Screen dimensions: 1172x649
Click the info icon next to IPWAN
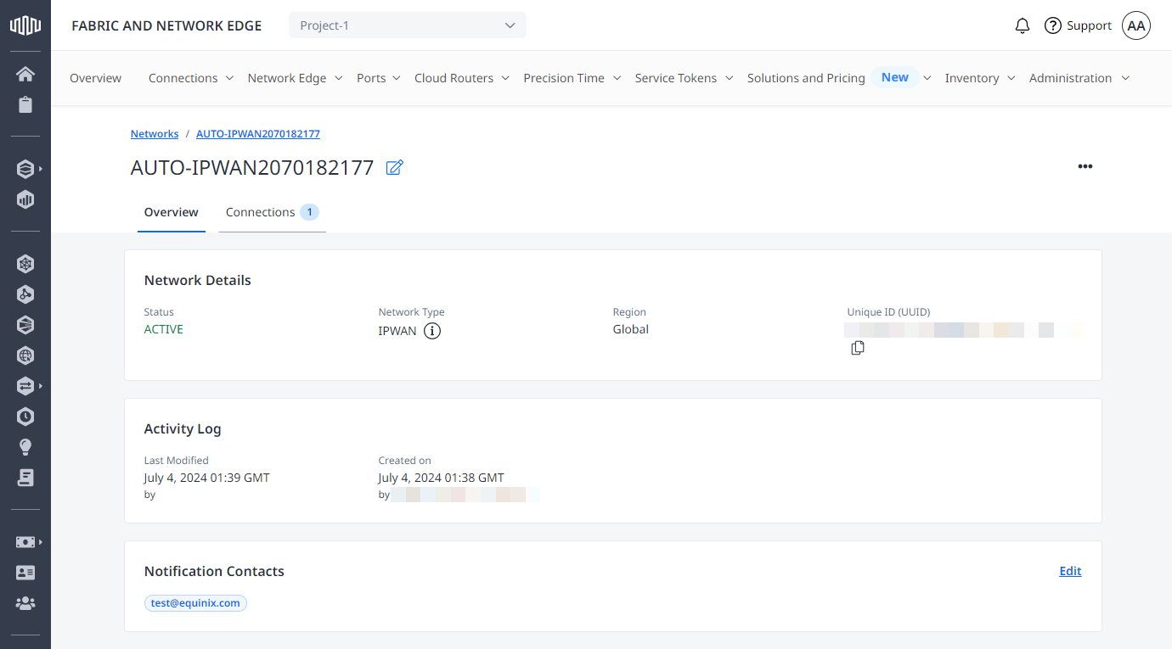click(x=432, y=331)
